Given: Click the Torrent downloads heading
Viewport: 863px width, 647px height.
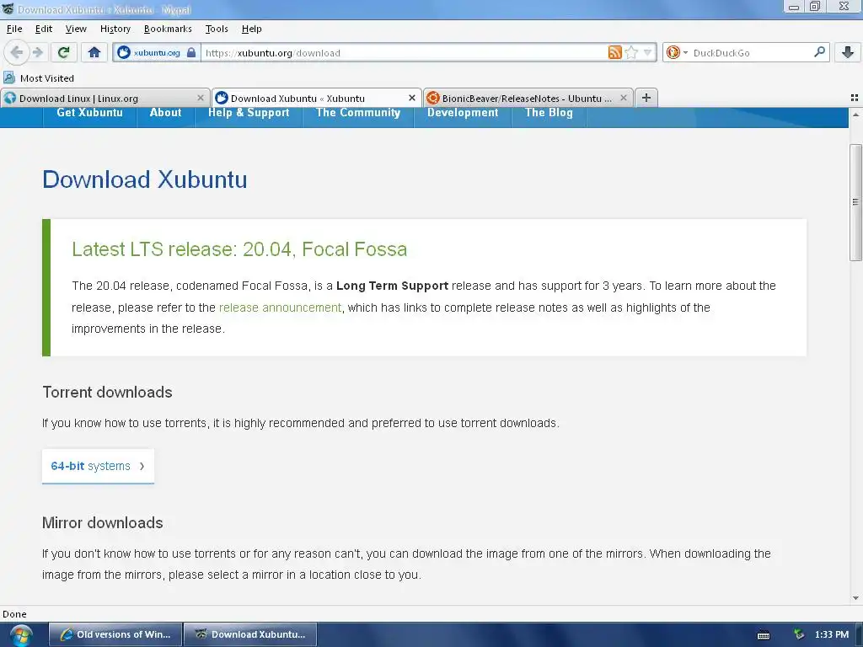Looking at the screenshot, I should 107,393.
